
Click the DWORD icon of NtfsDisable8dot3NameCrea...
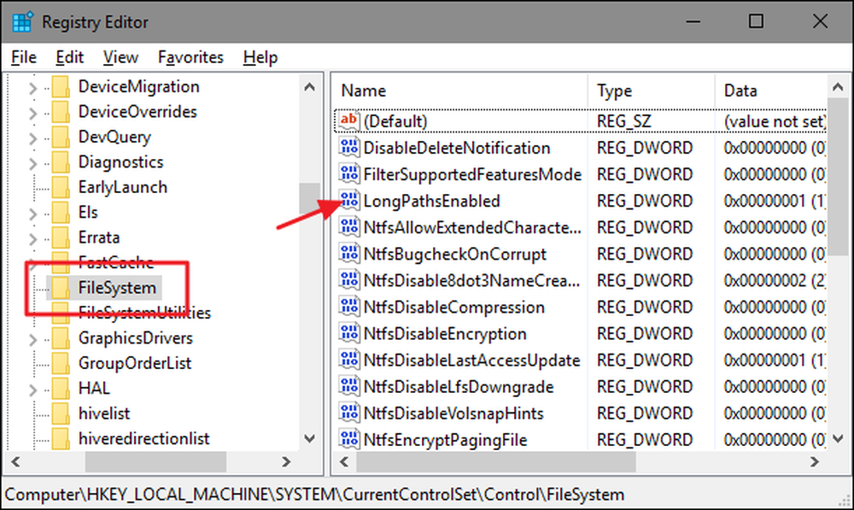coord(348,280)
